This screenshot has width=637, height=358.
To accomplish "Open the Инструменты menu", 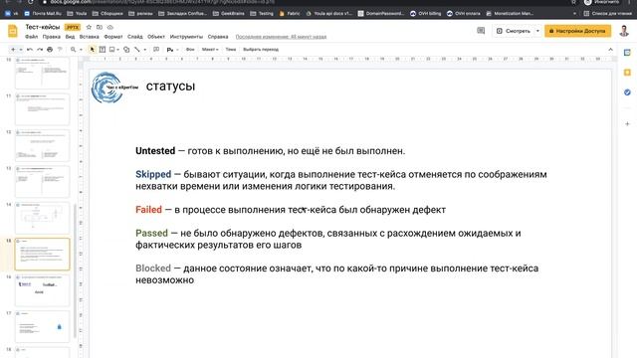I will click(186, 37).
